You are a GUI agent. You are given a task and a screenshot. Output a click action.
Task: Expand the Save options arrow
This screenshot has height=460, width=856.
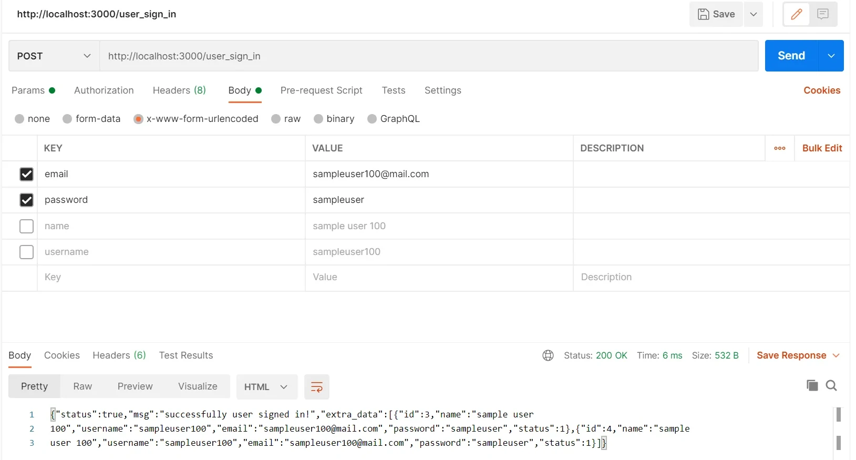(754, 14)
